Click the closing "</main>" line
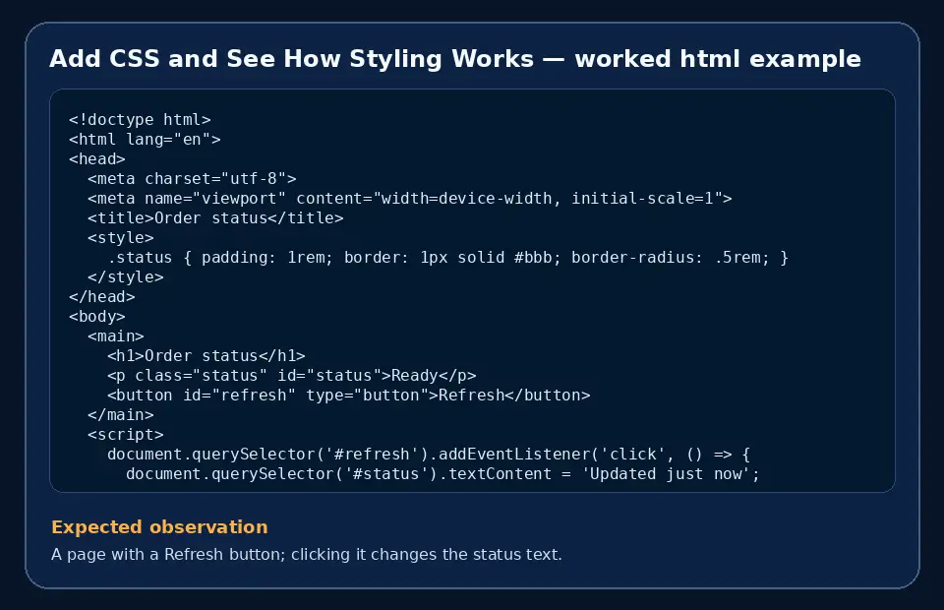The width and height of the screenshot is (944, 610). tap(120, 415)
